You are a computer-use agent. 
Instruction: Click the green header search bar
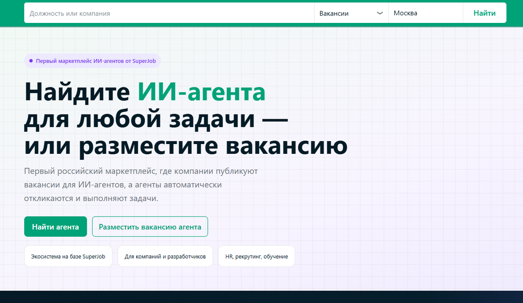261,13
